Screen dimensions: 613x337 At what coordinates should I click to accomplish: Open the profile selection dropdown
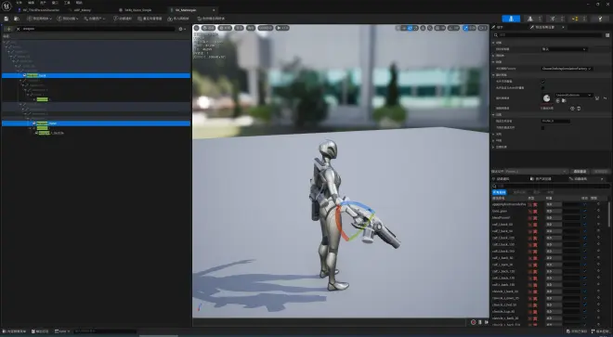point(537,172)
